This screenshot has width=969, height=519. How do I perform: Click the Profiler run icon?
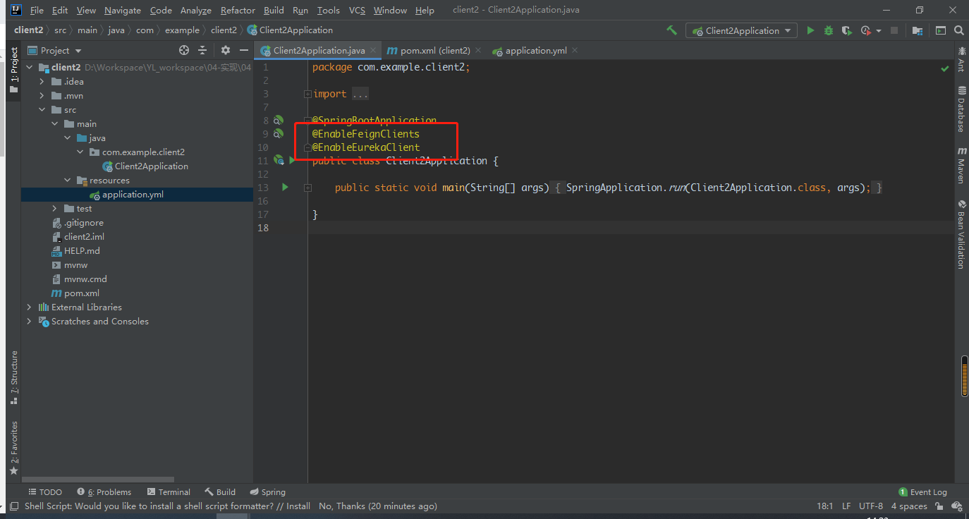[x=866, y=30]
